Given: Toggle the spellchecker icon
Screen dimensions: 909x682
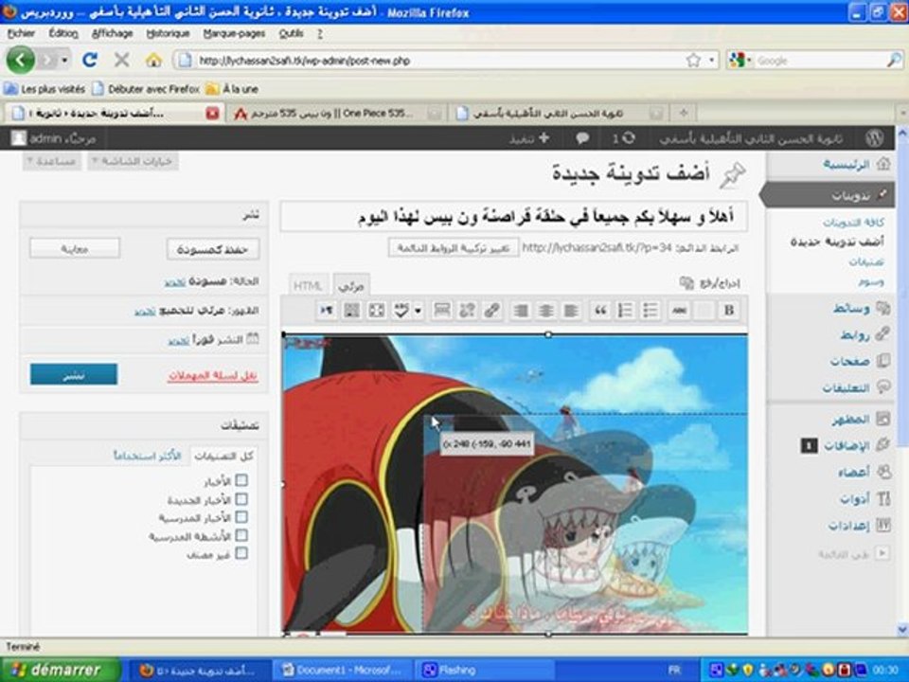Looking at the screenshot, I should click(401, 311).
